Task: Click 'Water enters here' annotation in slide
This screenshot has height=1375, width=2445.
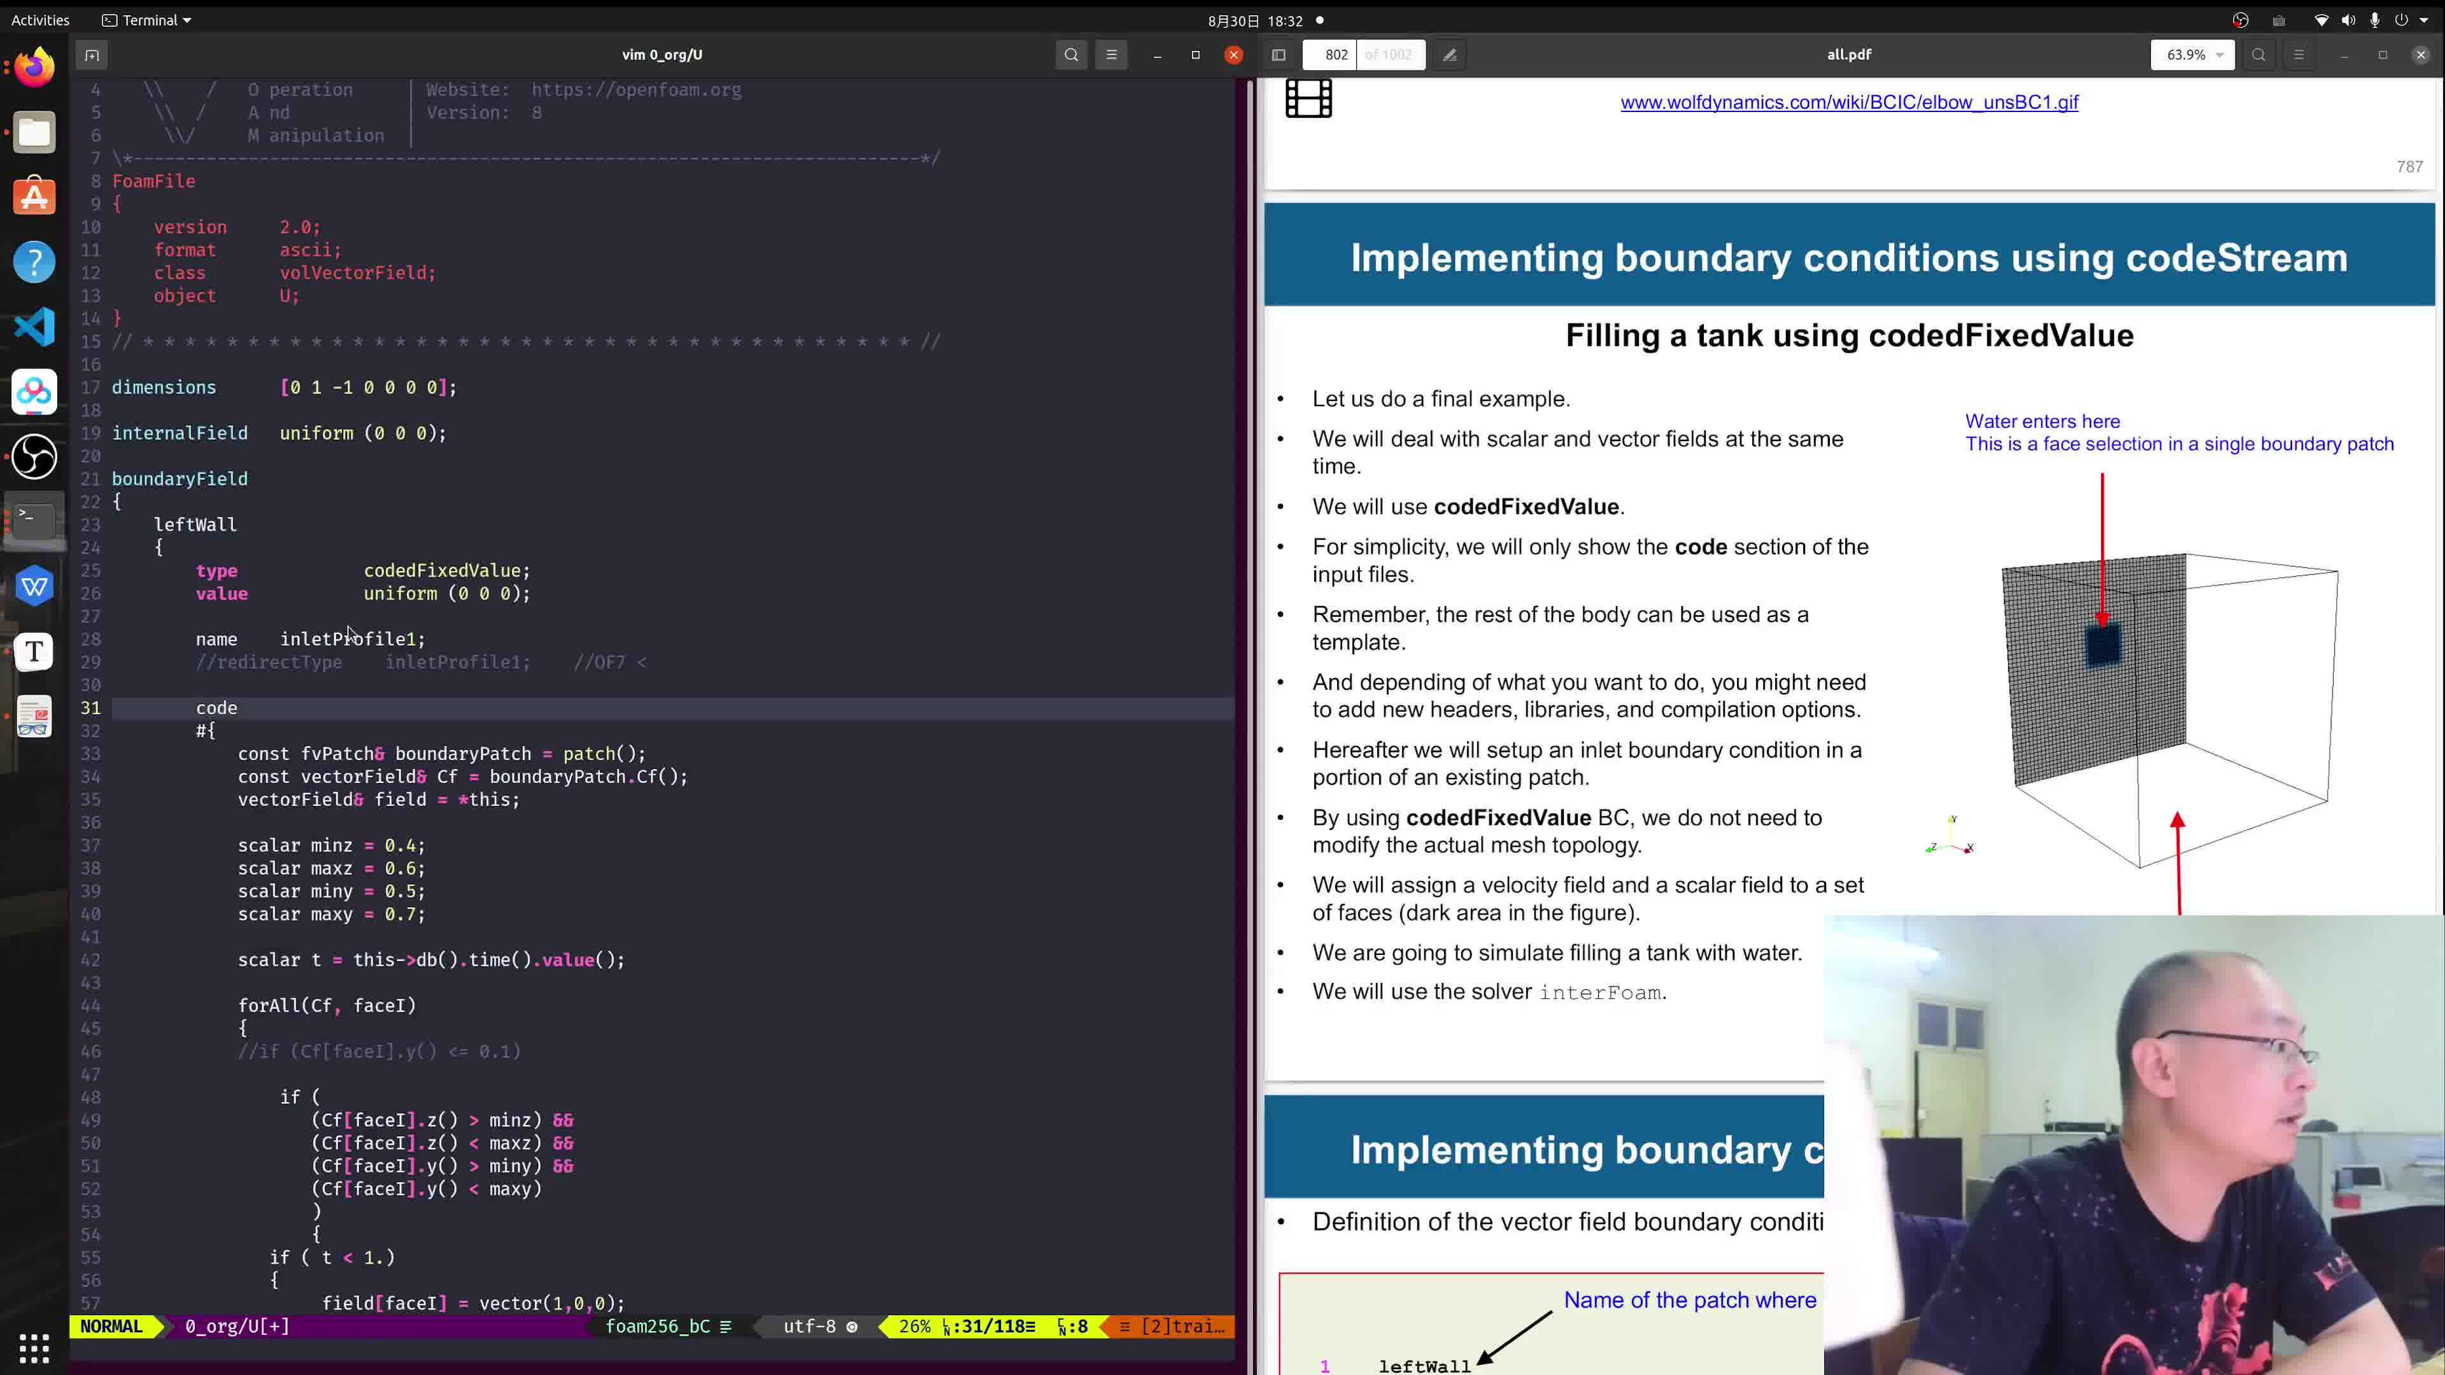Action: [2041, 421]
